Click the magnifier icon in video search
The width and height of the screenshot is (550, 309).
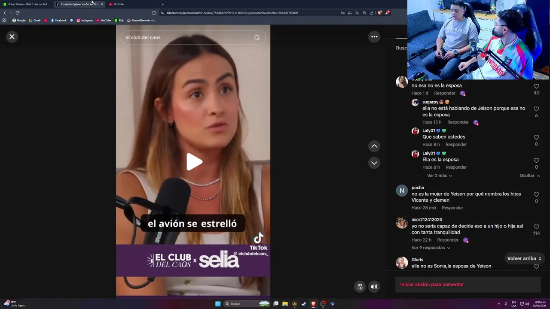click(x=257, y=38)
